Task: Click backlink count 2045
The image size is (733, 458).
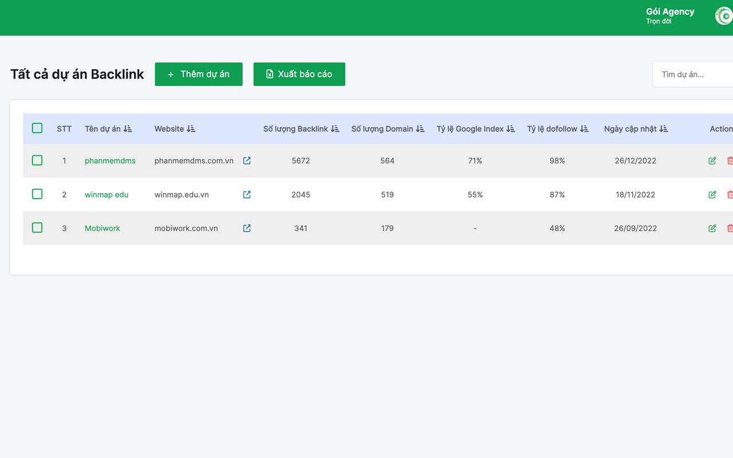Action: (301, 195)
